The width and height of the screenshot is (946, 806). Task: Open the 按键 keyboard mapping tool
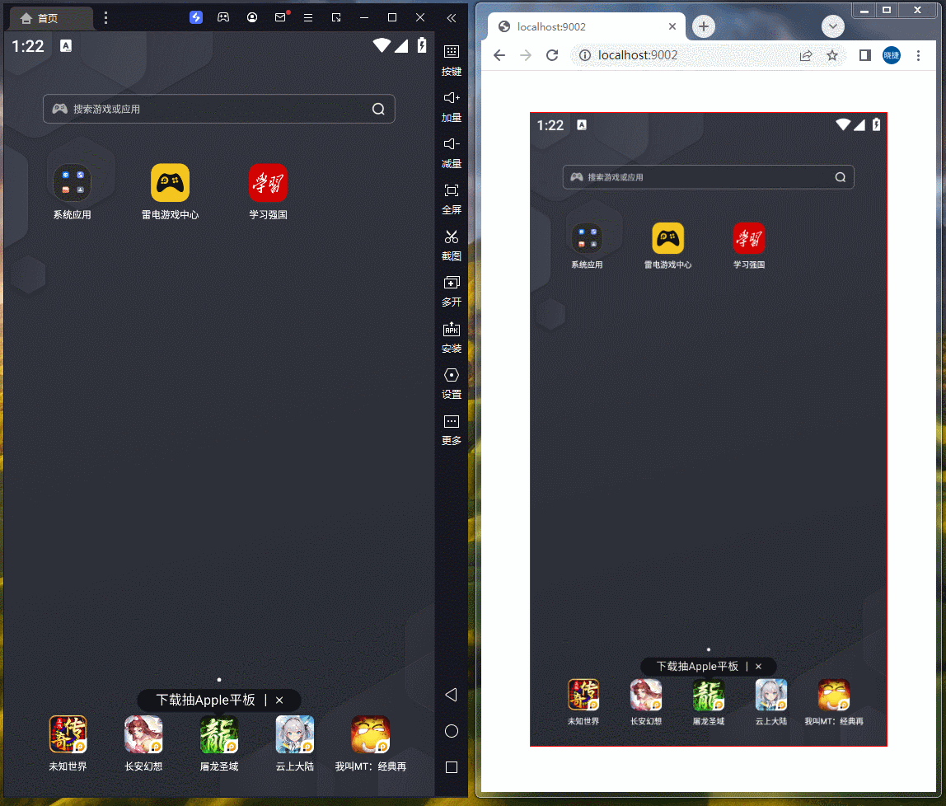click(452, 60)
